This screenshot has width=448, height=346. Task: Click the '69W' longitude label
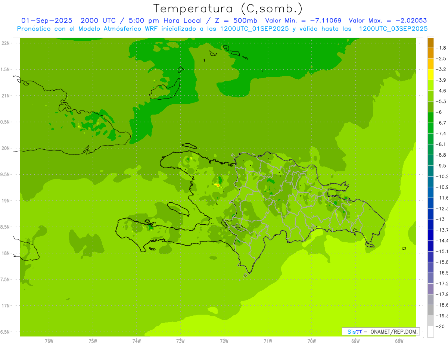pyautogui.click(x=355, y=341)
